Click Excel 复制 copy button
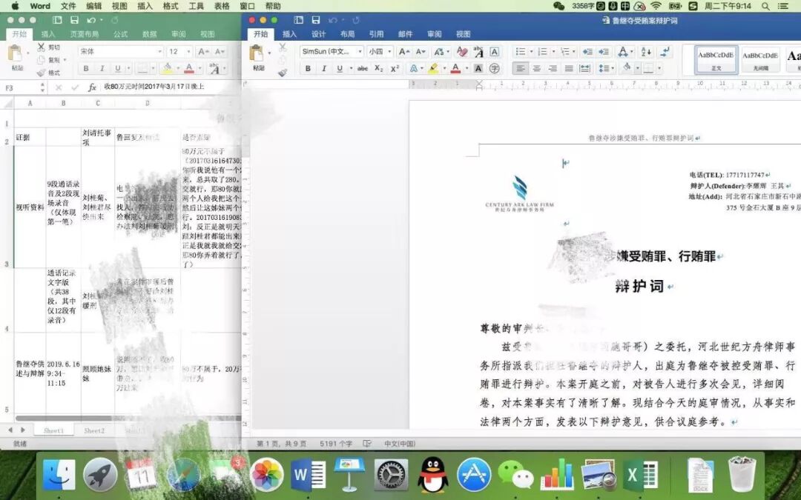This screenshot has width=801, height=500. 49,60
